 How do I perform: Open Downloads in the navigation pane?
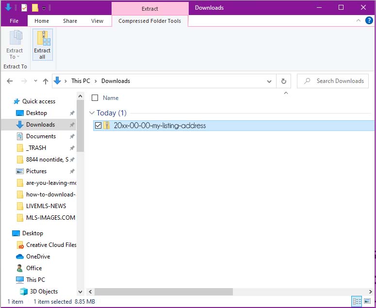40,125
